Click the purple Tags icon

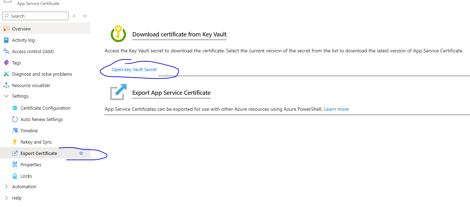[x=6, y=63]
